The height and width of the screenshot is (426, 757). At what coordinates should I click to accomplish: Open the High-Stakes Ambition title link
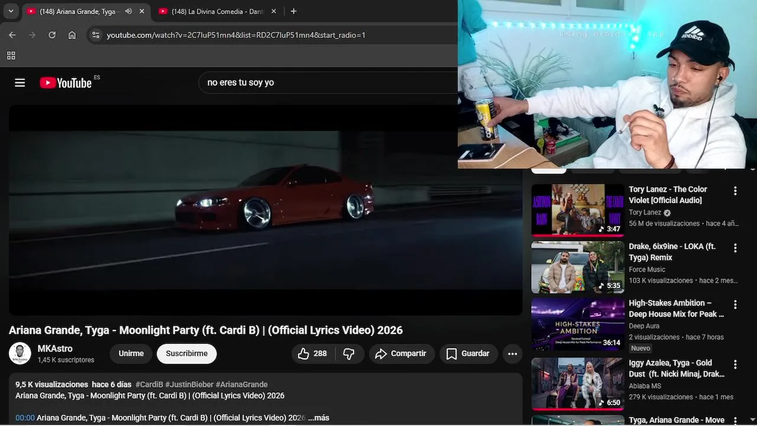[677, 308]
